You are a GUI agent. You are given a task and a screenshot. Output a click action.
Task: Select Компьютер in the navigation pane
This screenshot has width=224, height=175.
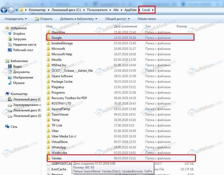[19, 94]
